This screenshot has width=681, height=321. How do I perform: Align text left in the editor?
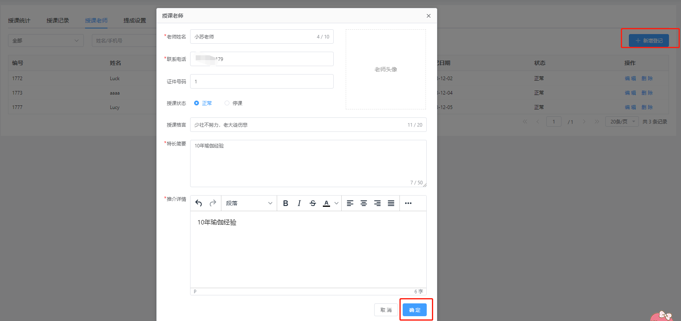point(350,203)
